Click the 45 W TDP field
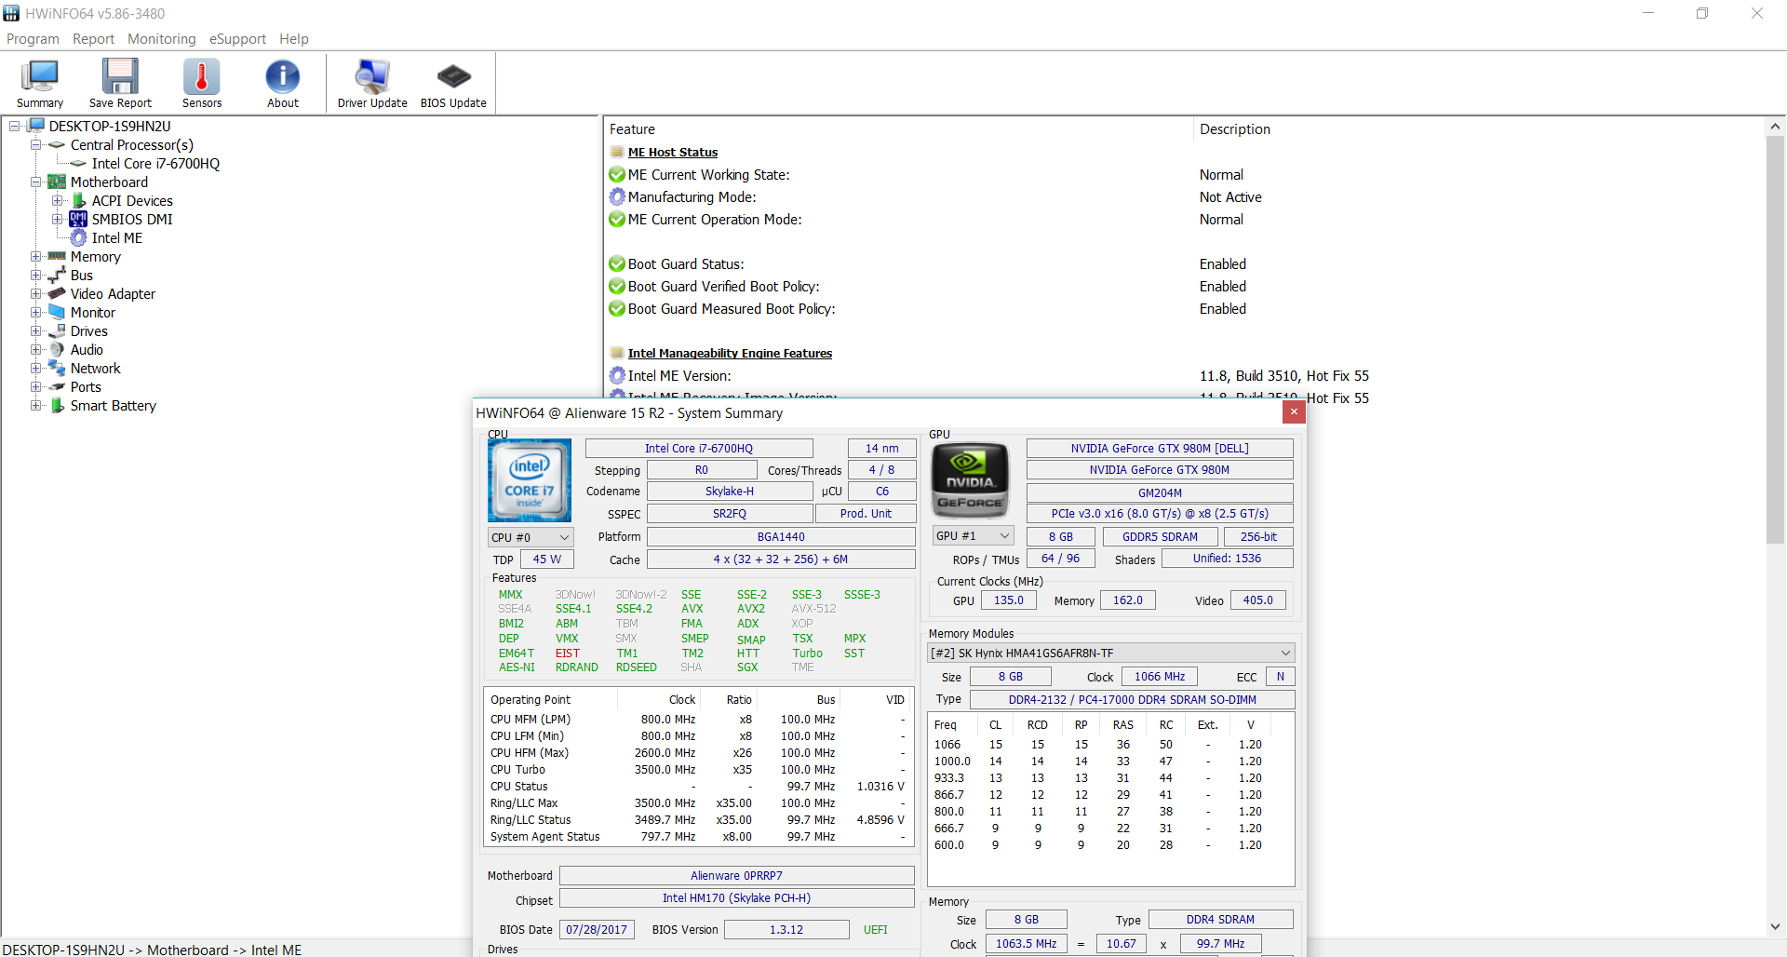The image size is (1787, 957). coord(547,559)
